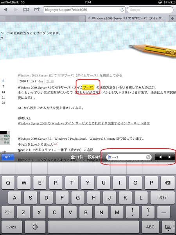The image size is (176, 235).
Task: Tap the X key
Action: click(39, 212)
